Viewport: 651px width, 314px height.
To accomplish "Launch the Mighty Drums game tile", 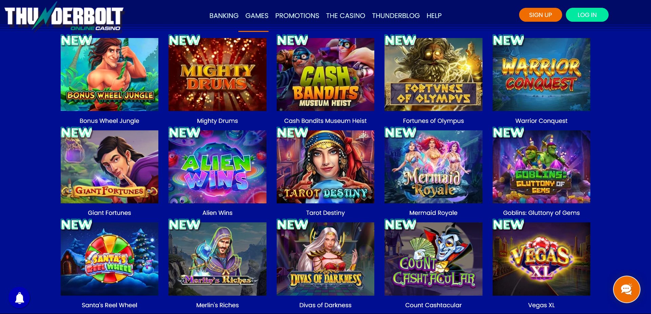I will point(217,74).
